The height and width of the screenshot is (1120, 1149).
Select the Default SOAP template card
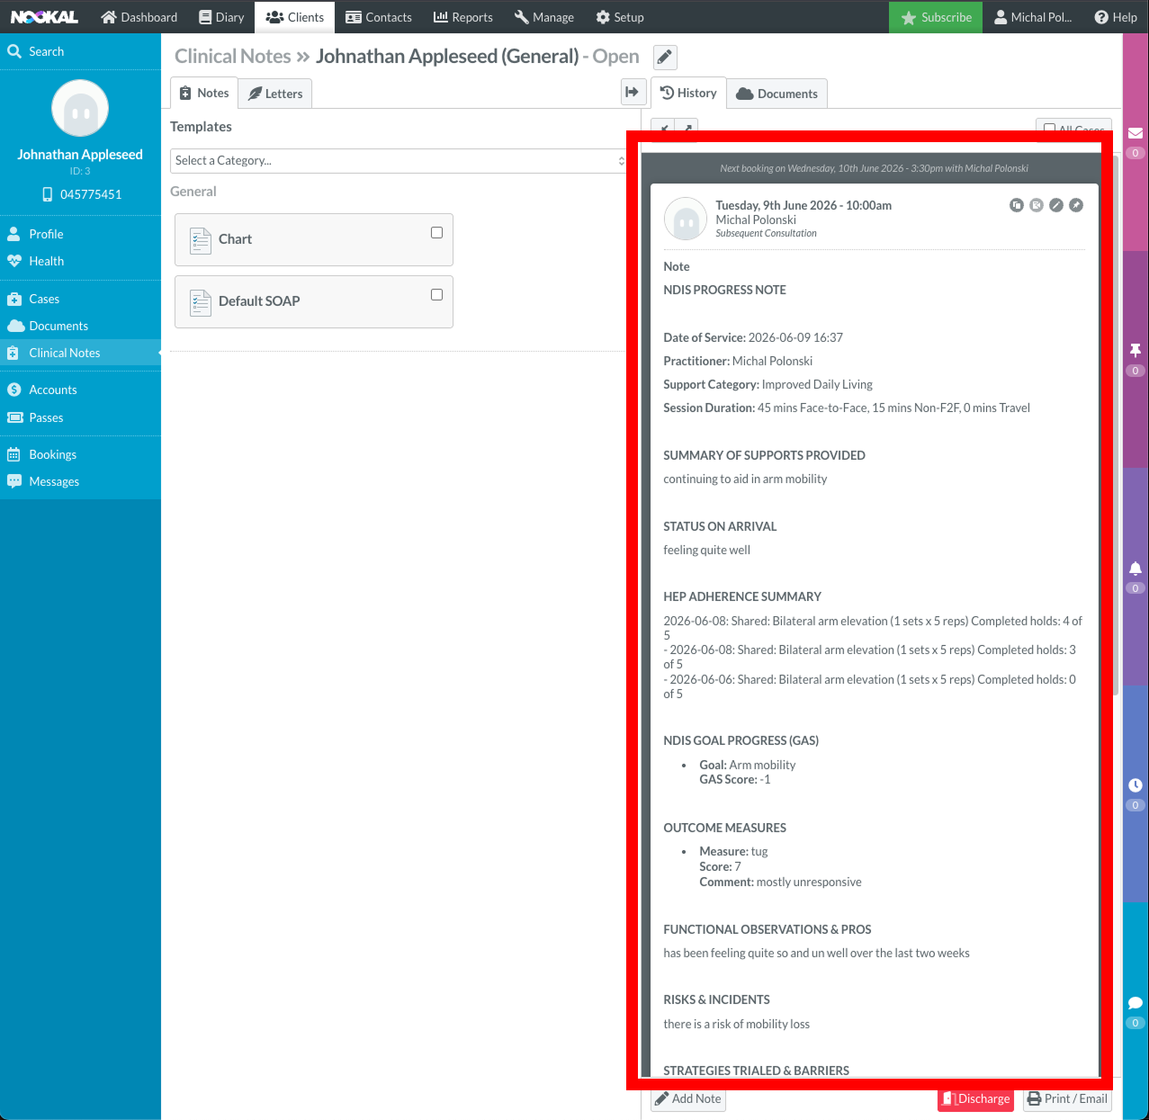(x=314, y=301)
